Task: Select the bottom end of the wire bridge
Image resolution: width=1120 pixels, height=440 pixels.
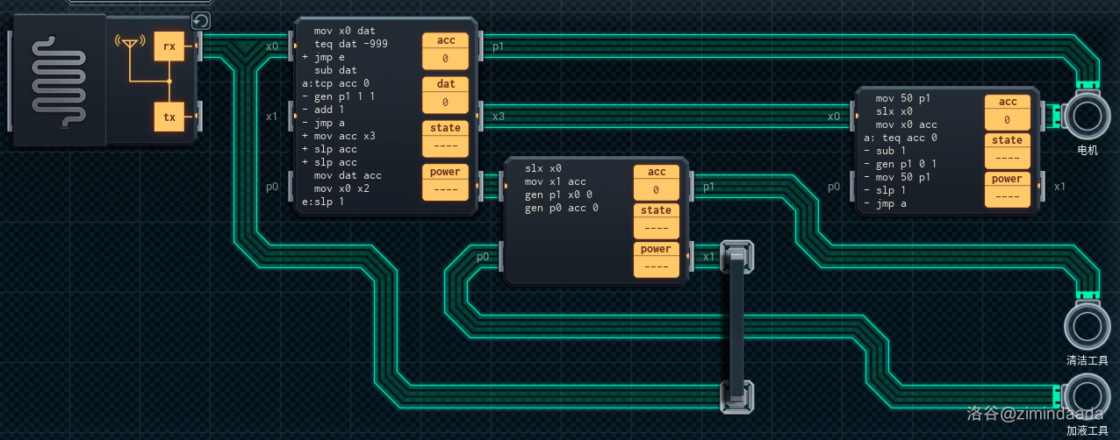Action: pyautogui.click(x=736, y=395)
